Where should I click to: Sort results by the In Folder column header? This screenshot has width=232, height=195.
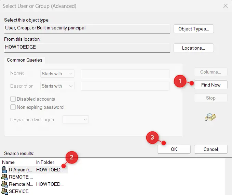pyautogui.click(x=51, y=162)
